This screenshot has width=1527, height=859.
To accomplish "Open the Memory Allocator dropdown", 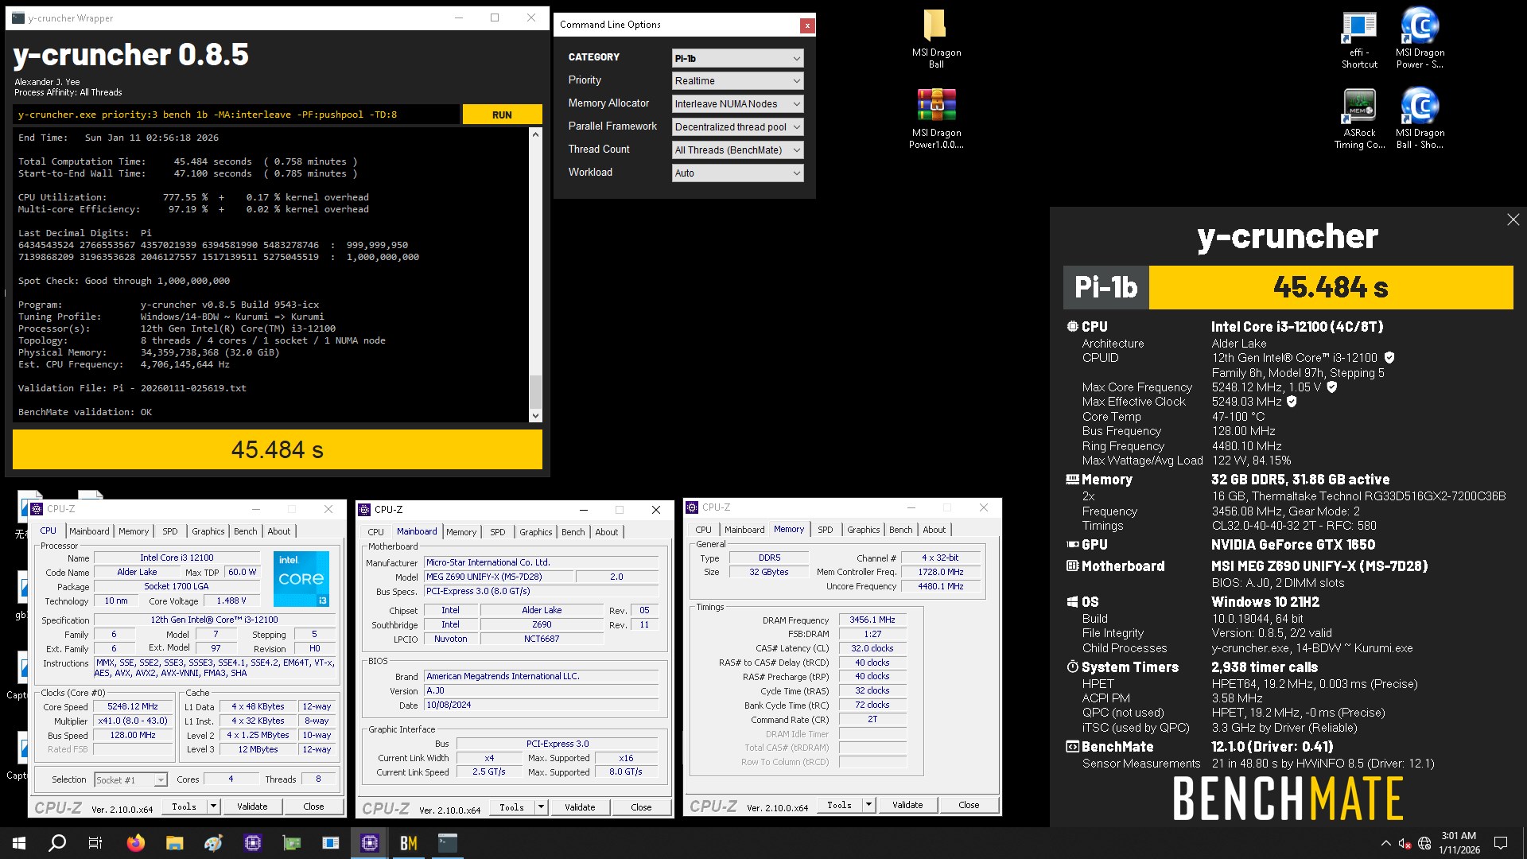I will (x=737, y=104).
